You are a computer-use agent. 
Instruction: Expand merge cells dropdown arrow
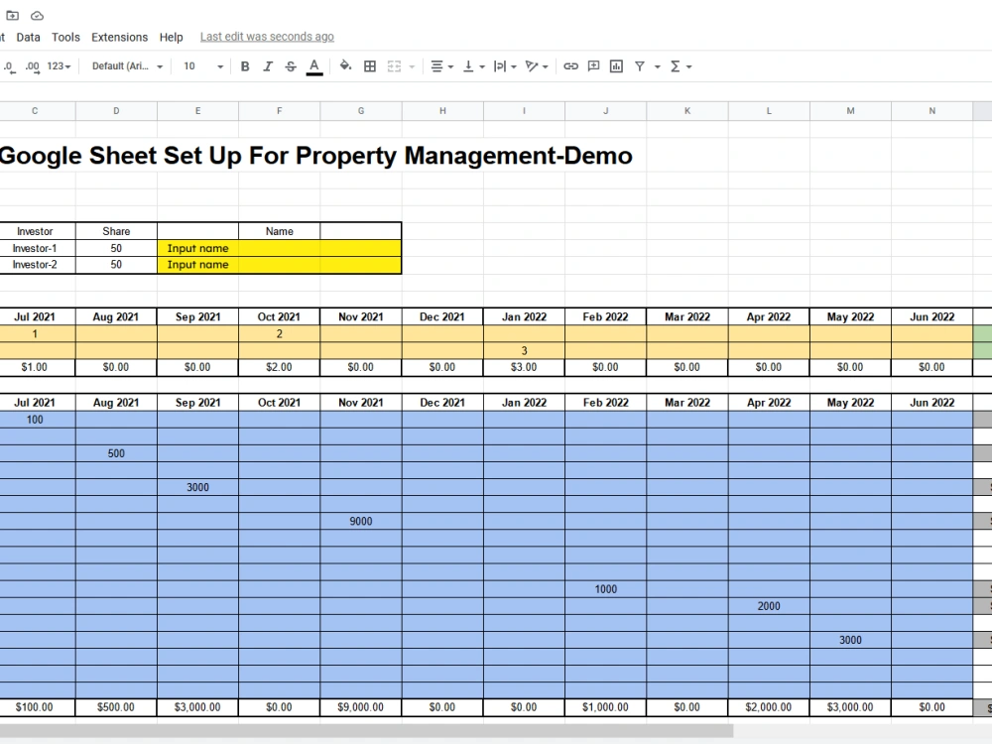point(412,66)
